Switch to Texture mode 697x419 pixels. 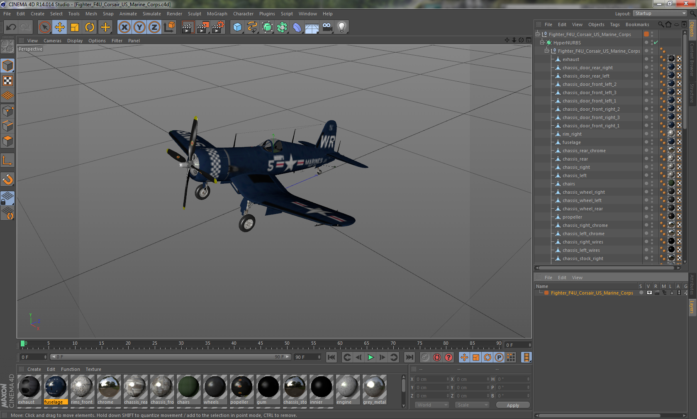click(x=7, y=81)
